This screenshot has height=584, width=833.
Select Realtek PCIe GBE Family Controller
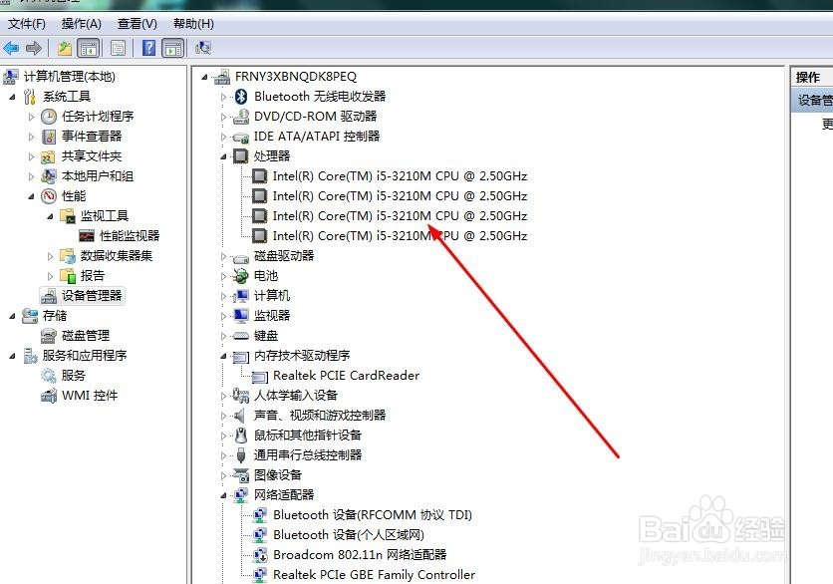coord(374,574)
